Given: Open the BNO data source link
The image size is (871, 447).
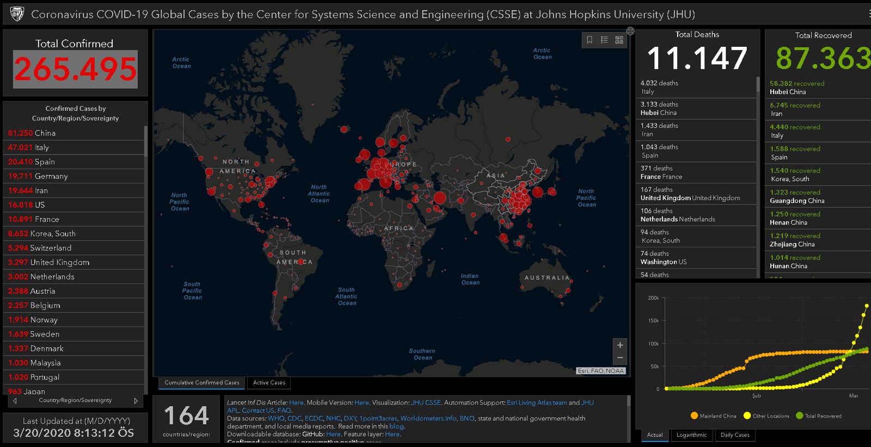Looking at the screenshot, I should click(x=467, y=419).
